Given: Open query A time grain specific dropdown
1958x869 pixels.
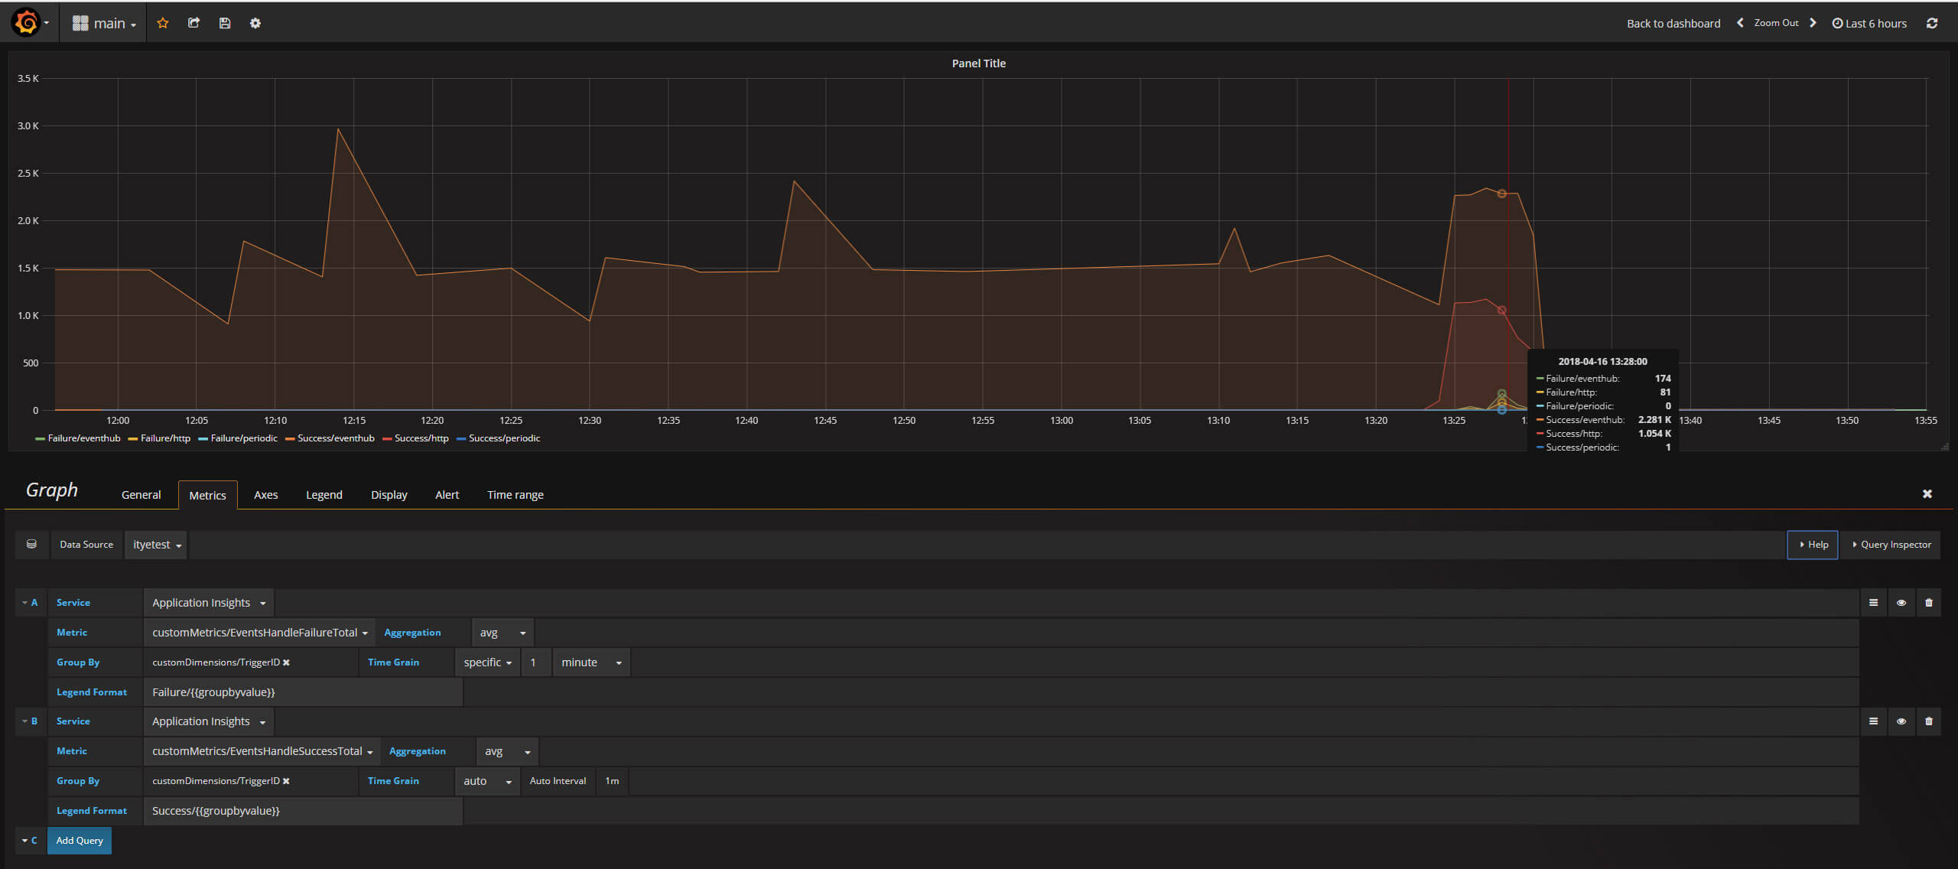Looking at the screenshot, I should (487, 662).
